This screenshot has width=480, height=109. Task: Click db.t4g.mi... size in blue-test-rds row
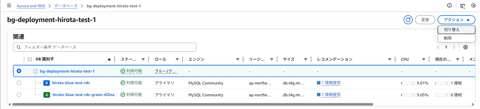pos(293,83)
